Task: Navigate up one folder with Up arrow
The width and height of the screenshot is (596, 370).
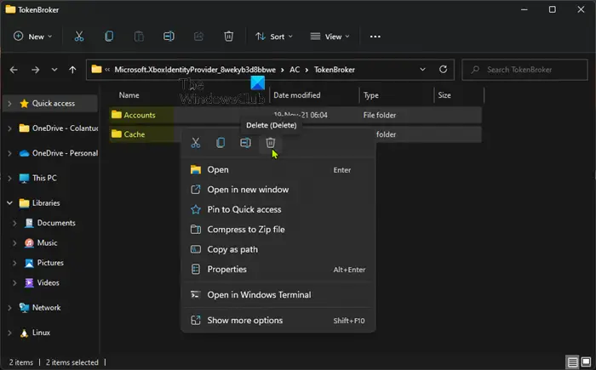Action: tap(72, 69)
